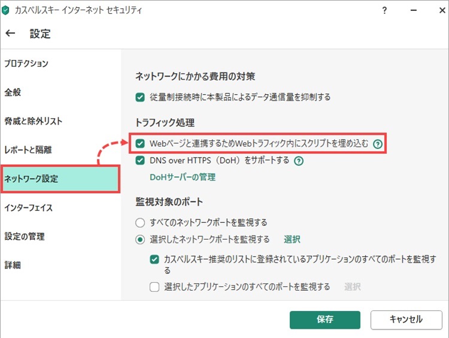Open help via the question mark in title bar

(384, 10)
